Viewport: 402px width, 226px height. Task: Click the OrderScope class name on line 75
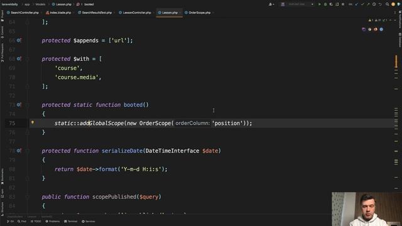[x=155, y=123]
